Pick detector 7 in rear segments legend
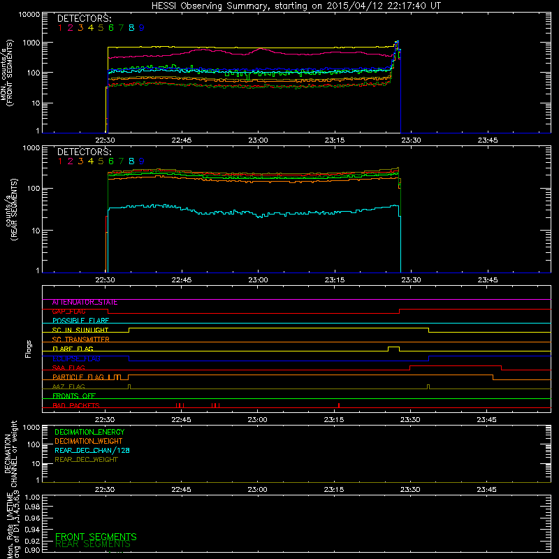This screenshot has width=559, height=559. tap(121, 161)
